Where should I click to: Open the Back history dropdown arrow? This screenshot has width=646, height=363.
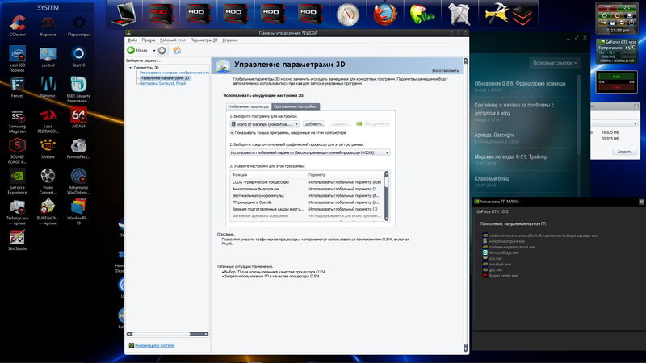154,51
